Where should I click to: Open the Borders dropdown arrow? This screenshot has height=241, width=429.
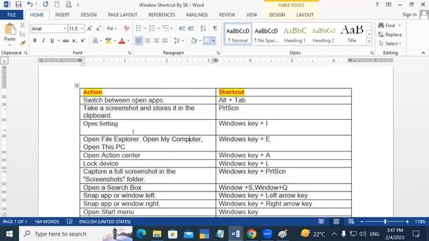[213, 41]
